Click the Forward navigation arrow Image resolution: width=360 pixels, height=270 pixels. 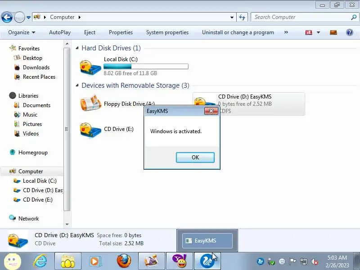19,17
